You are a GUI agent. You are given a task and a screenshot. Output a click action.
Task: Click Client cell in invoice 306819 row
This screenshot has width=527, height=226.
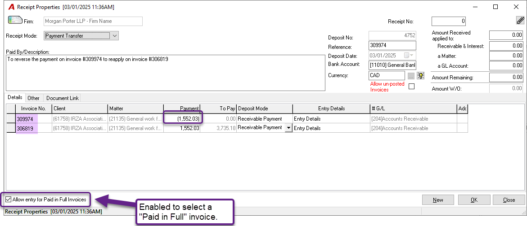80,128
